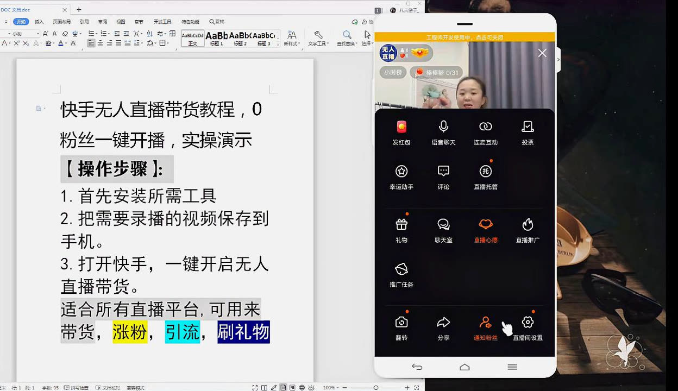Tap the 发红包 red envelope icon
678x391 pixels.
(x=401, y=127)
